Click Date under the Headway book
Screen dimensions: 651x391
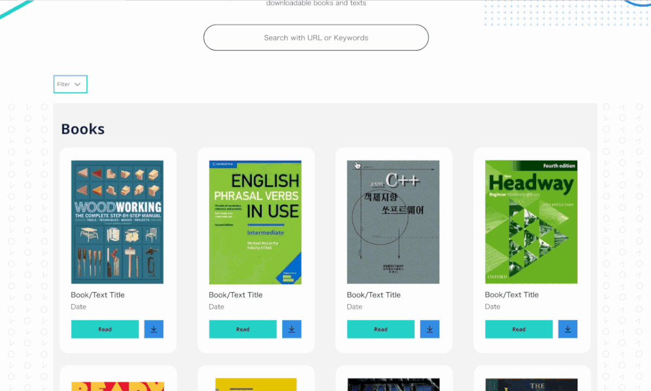pos(493,307)
